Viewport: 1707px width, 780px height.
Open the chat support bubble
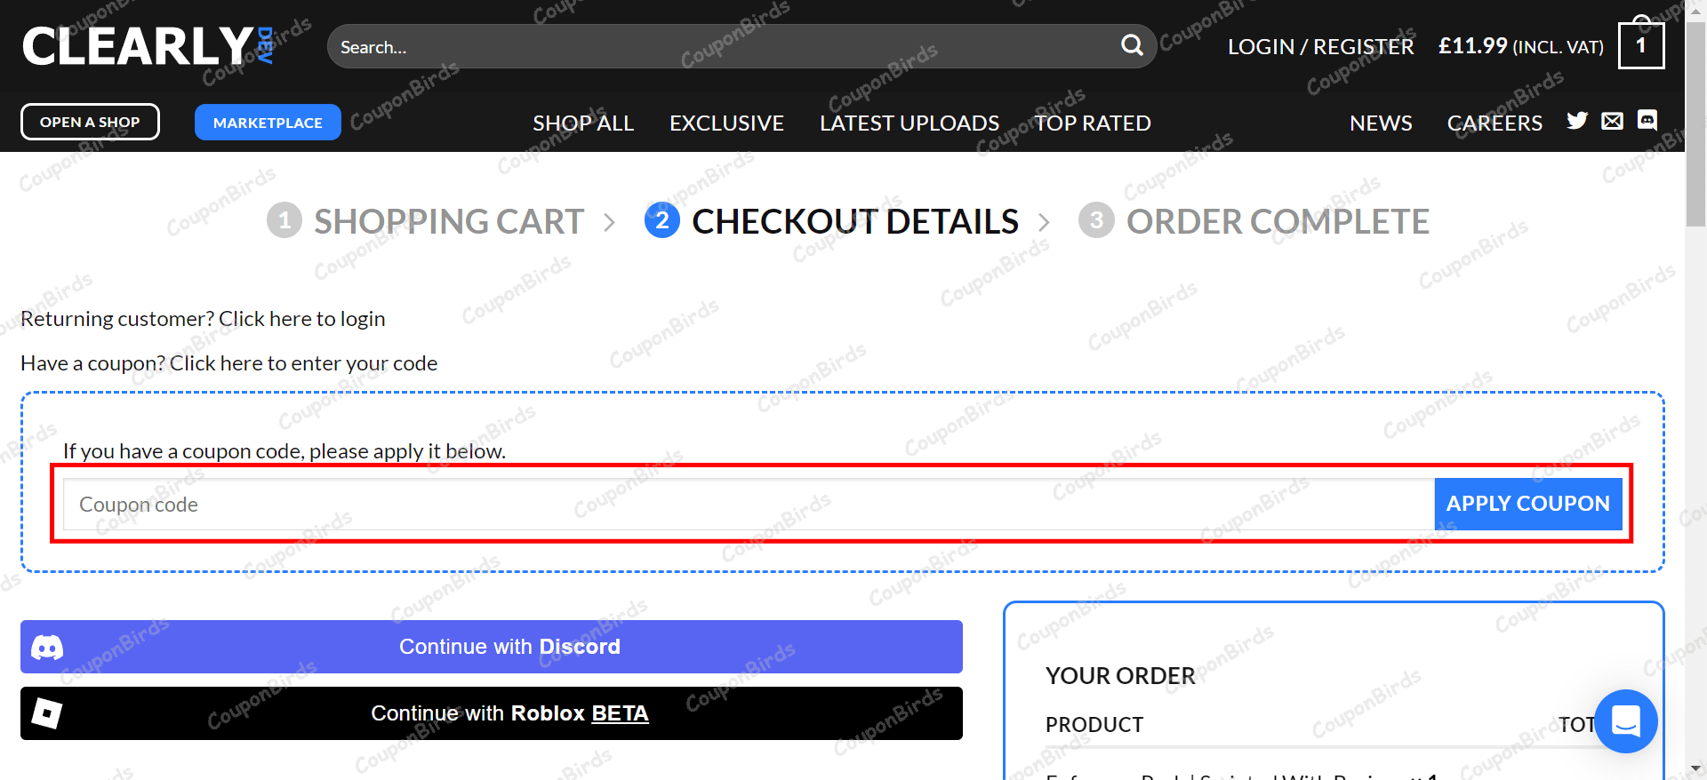[1625, 721]
